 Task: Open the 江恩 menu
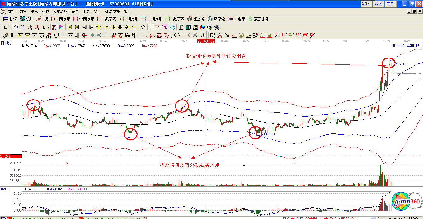coord(45,11)
